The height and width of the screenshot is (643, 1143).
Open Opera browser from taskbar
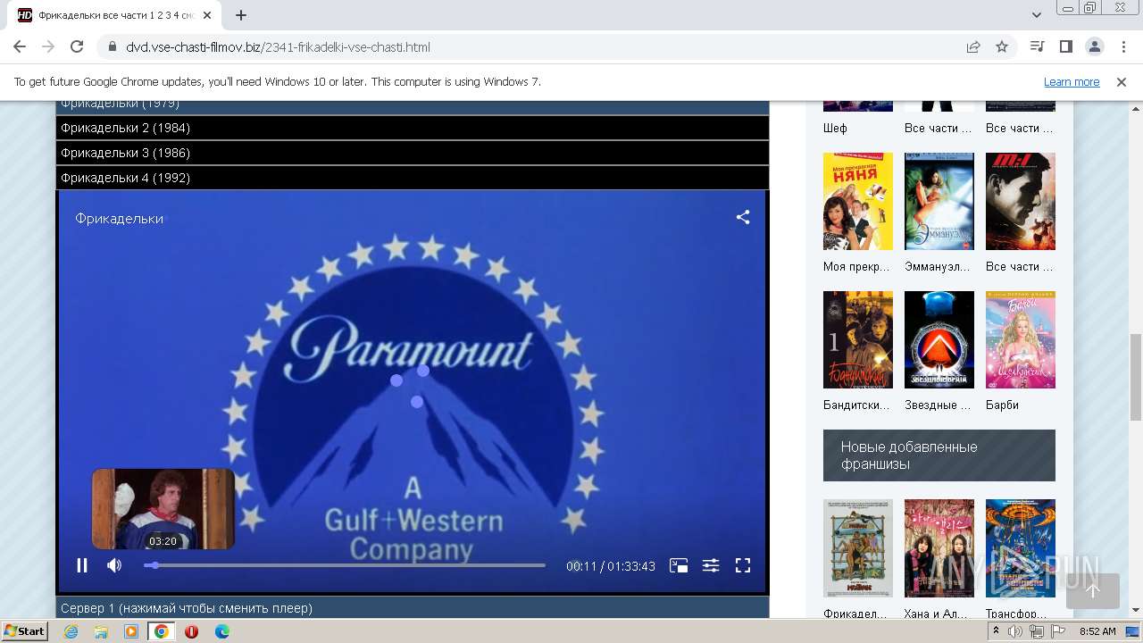point(191,631)
